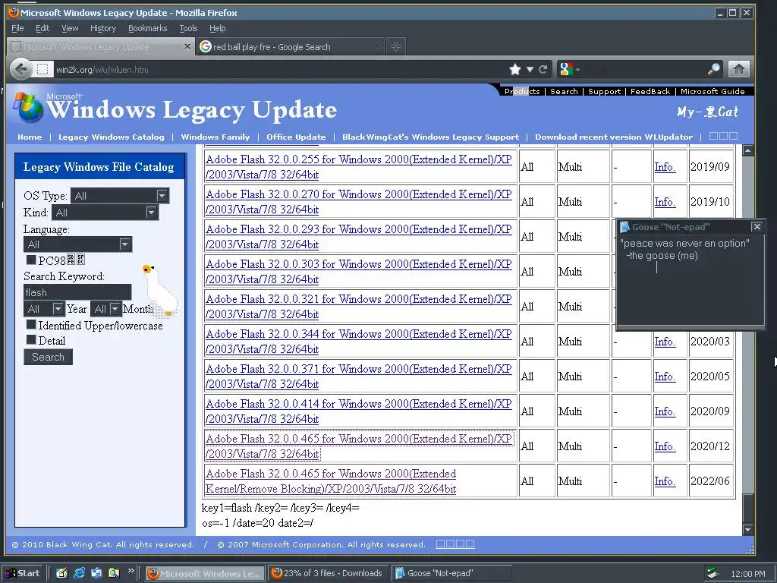Open Adobe Flash 32.0.0.414 download link
Screen dimensions: 777x583
359,411
